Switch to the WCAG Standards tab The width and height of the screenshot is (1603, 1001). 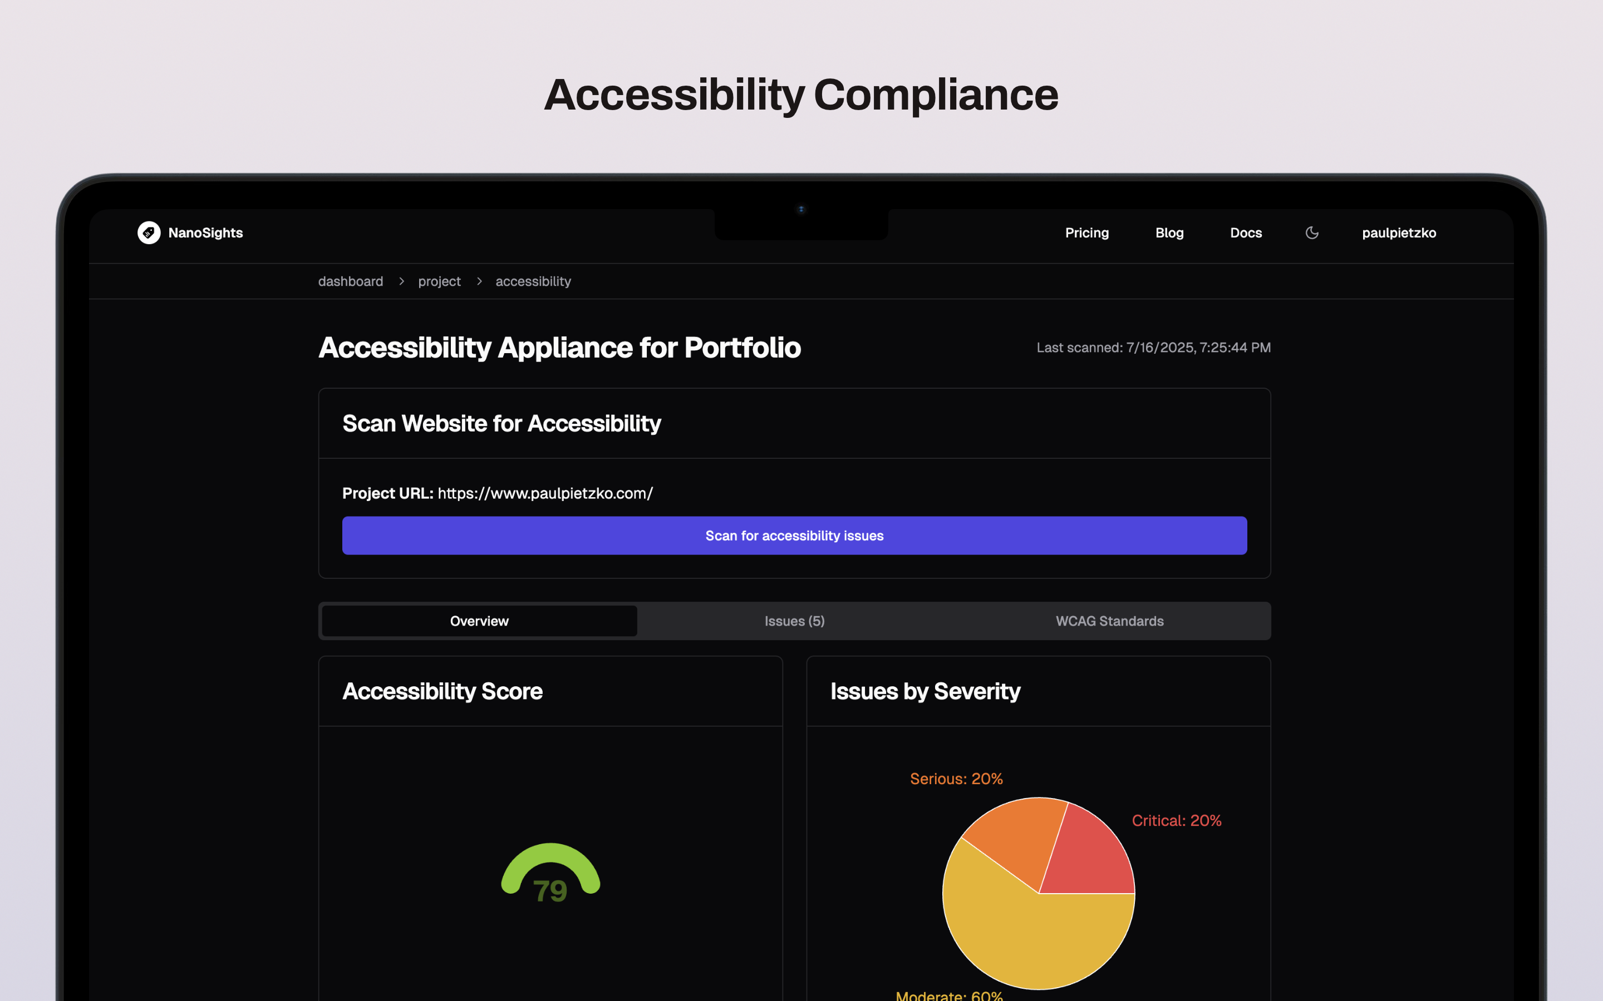[1109, 621]
